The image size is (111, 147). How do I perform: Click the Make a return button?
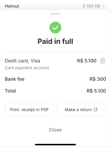click(x=81, y=110)
